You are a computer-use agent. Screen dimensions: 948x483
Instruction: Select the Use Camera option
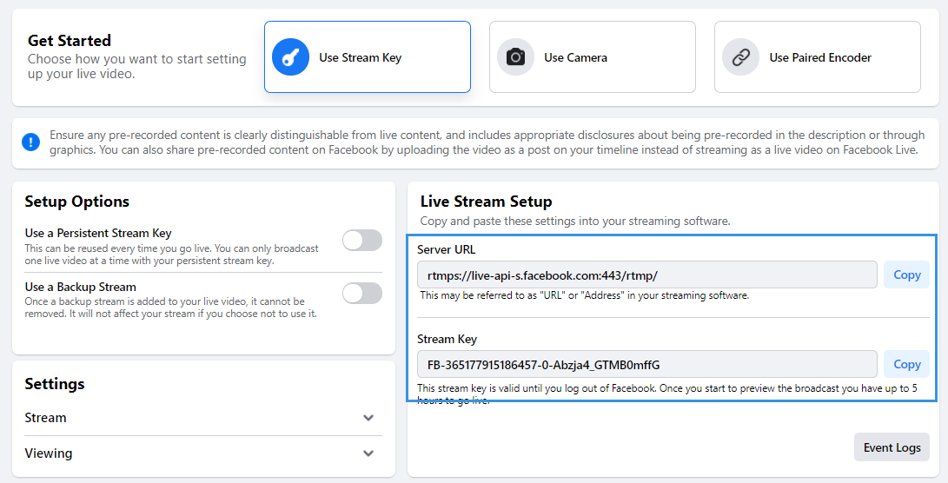(593, 56)
